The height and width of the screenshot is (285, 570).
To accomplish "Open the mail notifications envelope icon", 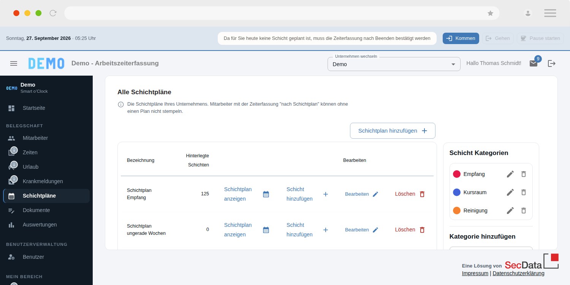I will coord(534,63).
